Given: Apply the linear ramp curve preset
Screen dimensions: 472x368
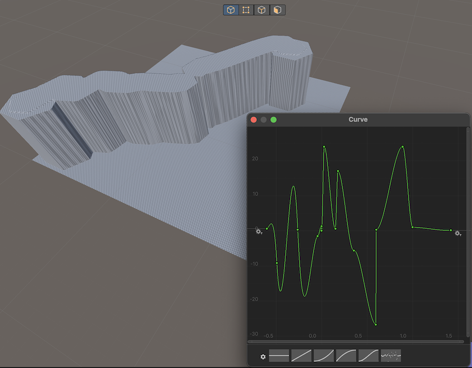Looking at the screenshot, I should coord(301,356).
